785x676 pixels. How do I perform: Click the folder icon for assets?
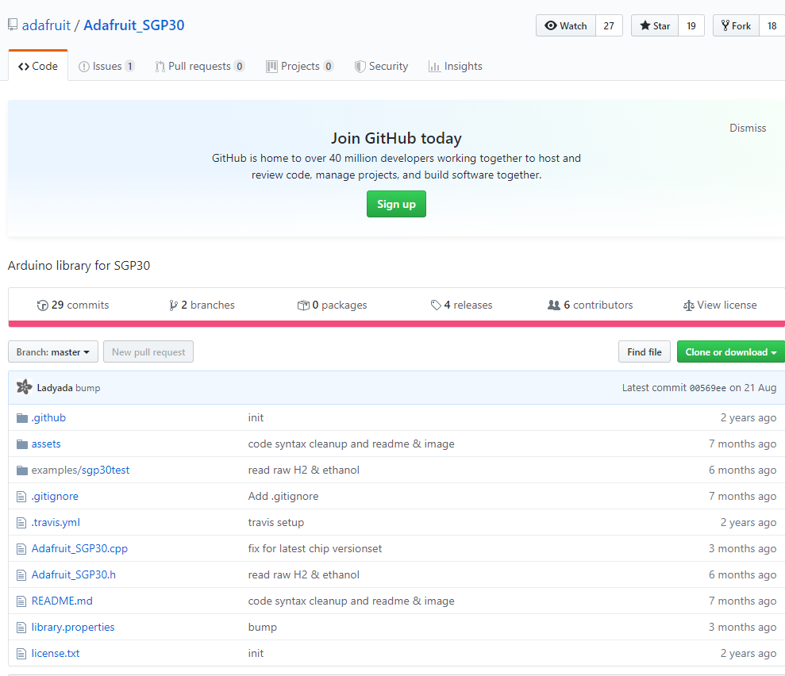tap(22, 444)
